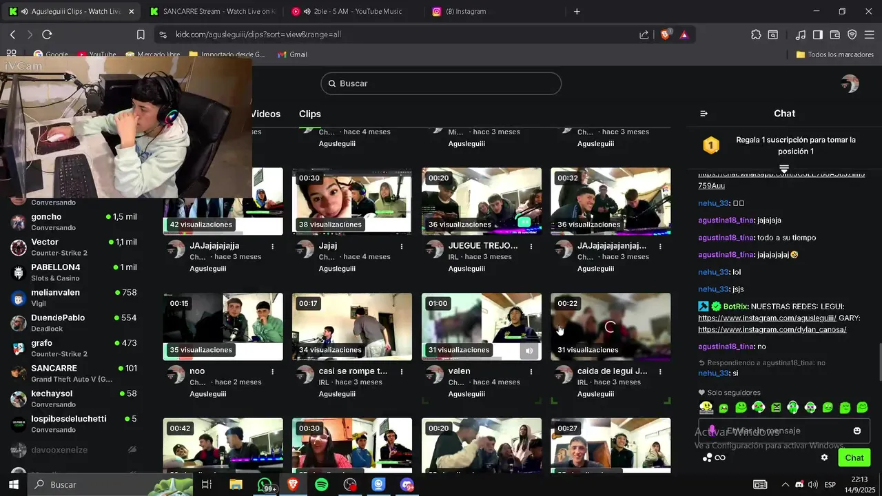This screenshot has width=882, height=496.
Task: Open options menu for 'JAJajajajajanjaj...' clip
Action: tap(660, 246)
